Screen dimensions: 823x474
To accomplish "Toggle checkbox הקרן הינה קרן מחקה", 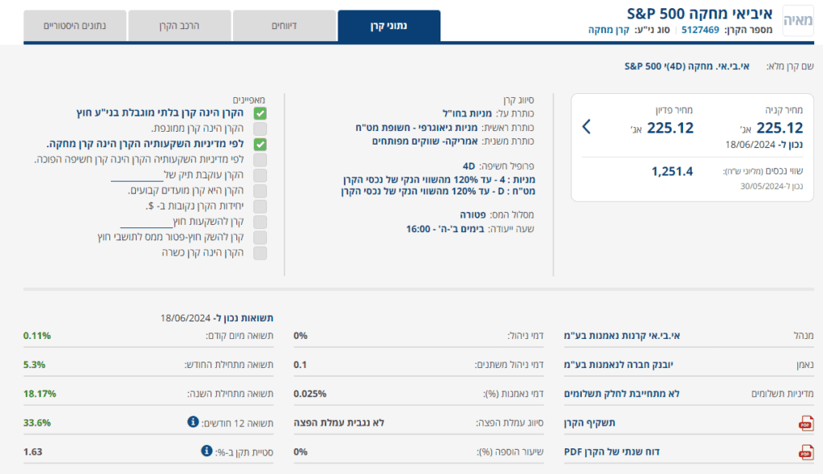I will click(x=260, y=145).
